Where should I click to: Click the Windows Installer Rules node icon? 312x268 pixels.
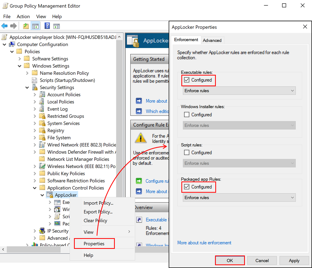(x=57, y=209)
